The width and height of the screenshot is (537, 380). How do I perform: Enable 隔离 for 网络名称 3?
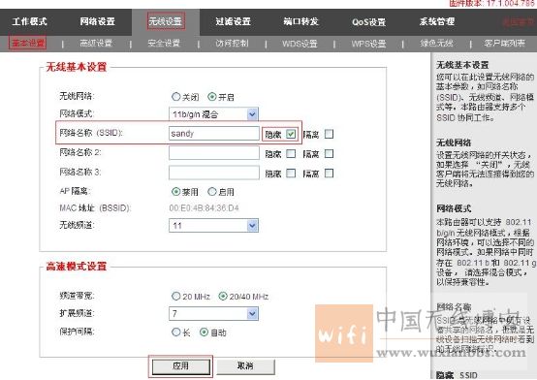click(x=329, y=174)
